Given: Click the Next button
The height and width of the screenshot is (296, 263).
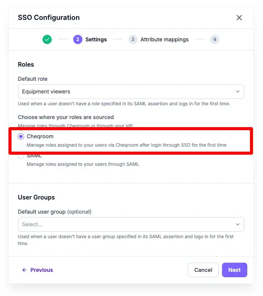Looking at the screenshot, I should pyautogui.click(x=235, y=270).
